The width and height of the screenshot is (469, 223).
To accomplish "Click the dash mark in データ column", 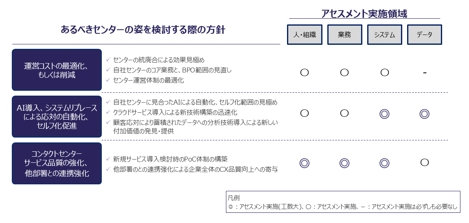I will (x=424, y=73).
